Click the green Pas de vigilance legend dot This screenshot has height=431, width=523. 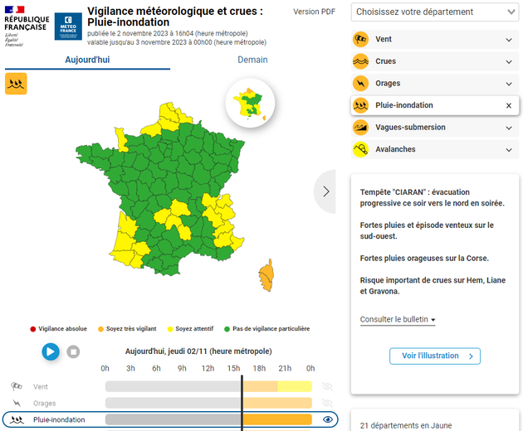pyautogui.click(x=227, y=329)
